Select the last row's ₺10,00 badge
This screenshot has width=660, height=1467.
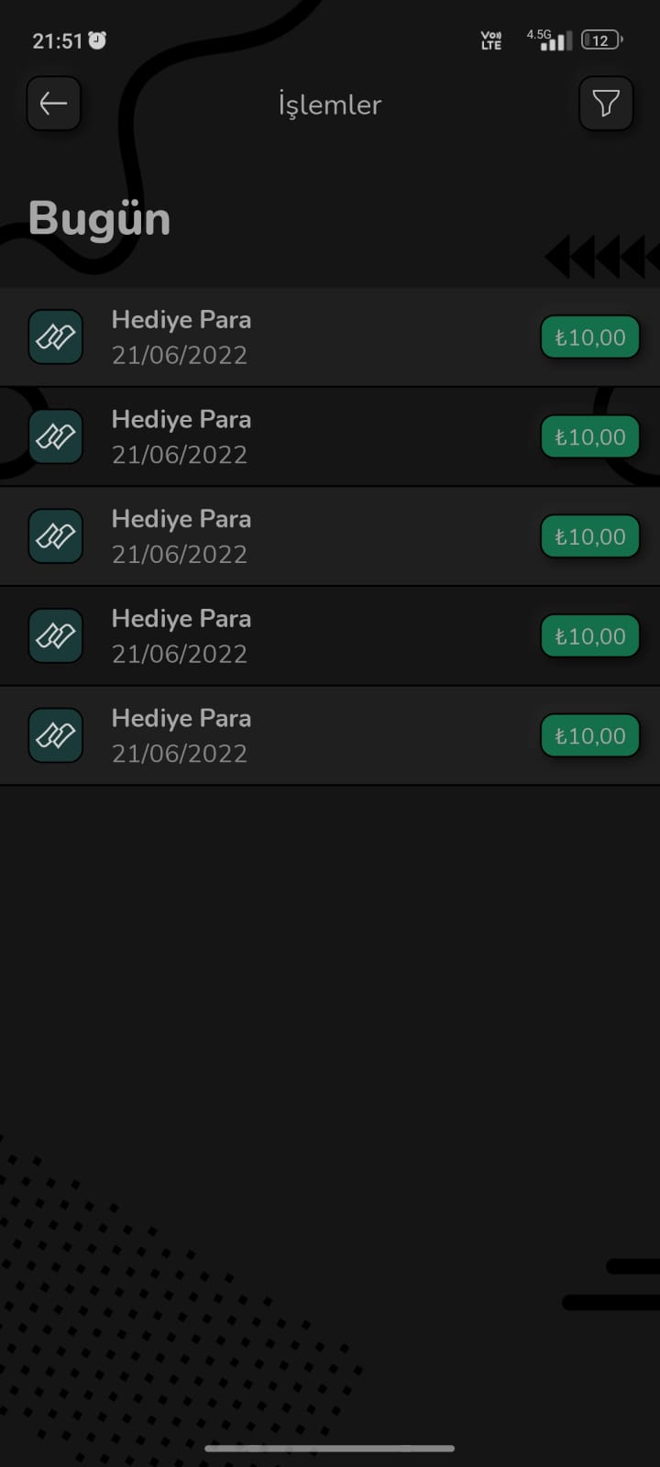click(589, 736)
